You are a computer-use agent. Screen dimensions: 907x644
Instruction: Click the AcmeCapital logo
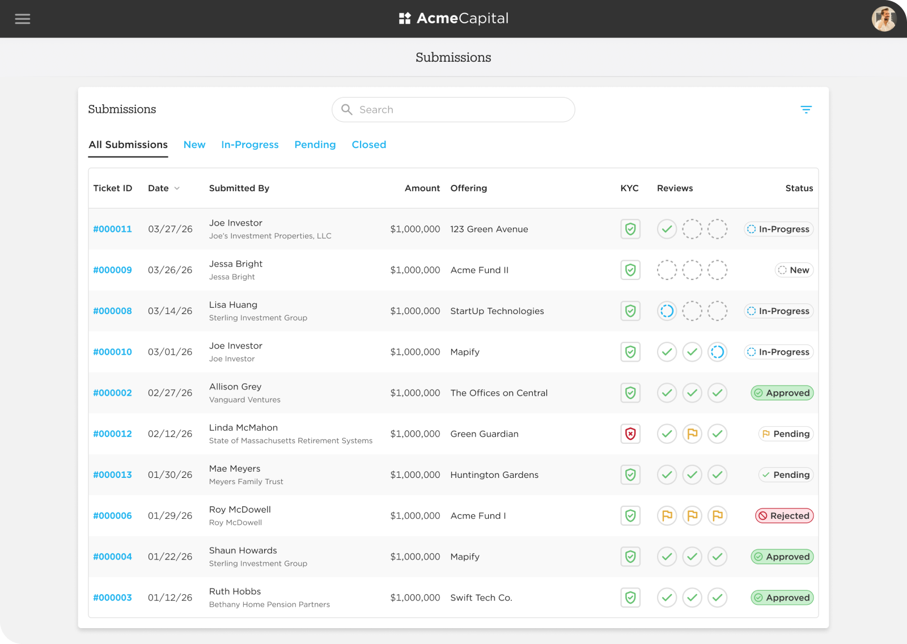(453, 19)
